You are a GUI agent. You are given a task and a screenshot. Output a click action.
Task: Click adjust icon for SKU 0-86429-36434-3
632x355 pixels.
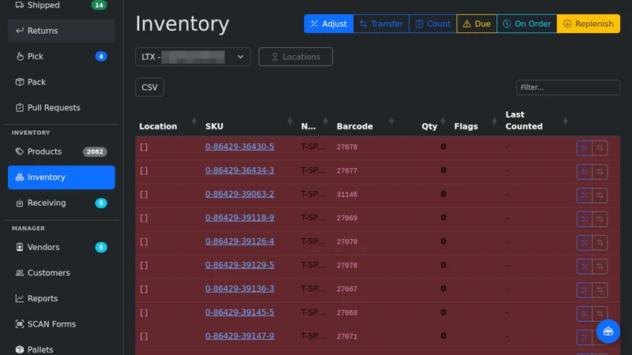[585, 172]
